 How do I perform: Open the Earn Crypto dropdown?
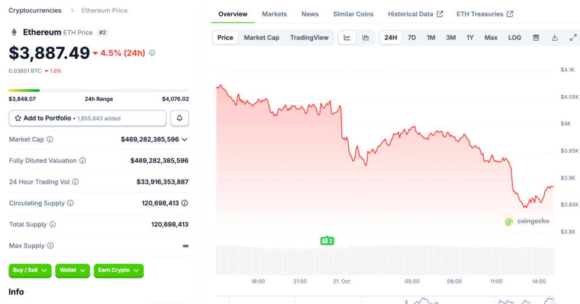click(x=118, y=271)
